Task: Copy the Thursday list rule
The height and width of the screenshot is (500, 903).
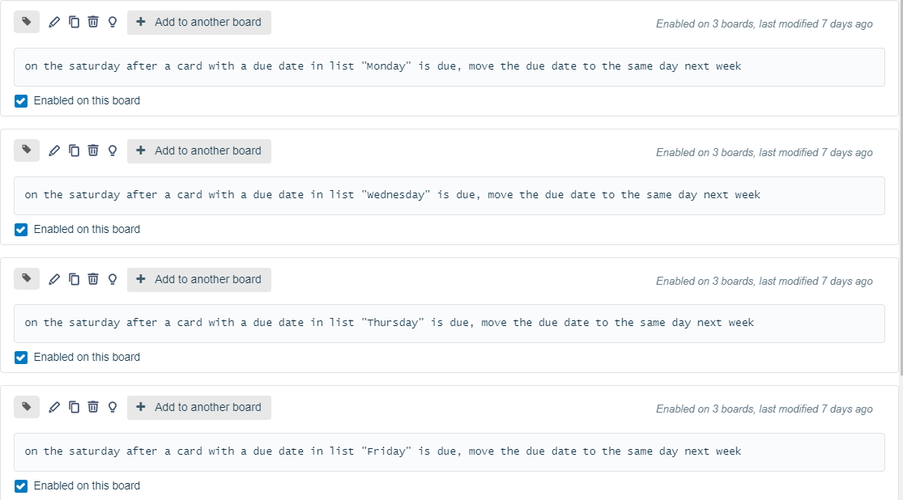Action: [x=74, y=279]
